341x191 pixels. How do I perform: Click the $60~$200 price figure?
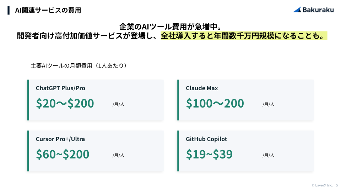click(x=63, y=154)
